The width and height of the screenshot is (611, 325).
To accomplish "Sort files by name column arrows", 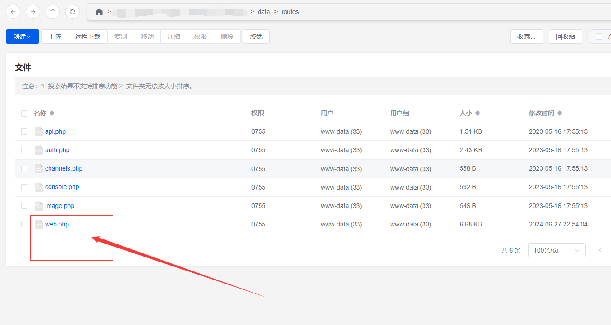I will (52, 113).
